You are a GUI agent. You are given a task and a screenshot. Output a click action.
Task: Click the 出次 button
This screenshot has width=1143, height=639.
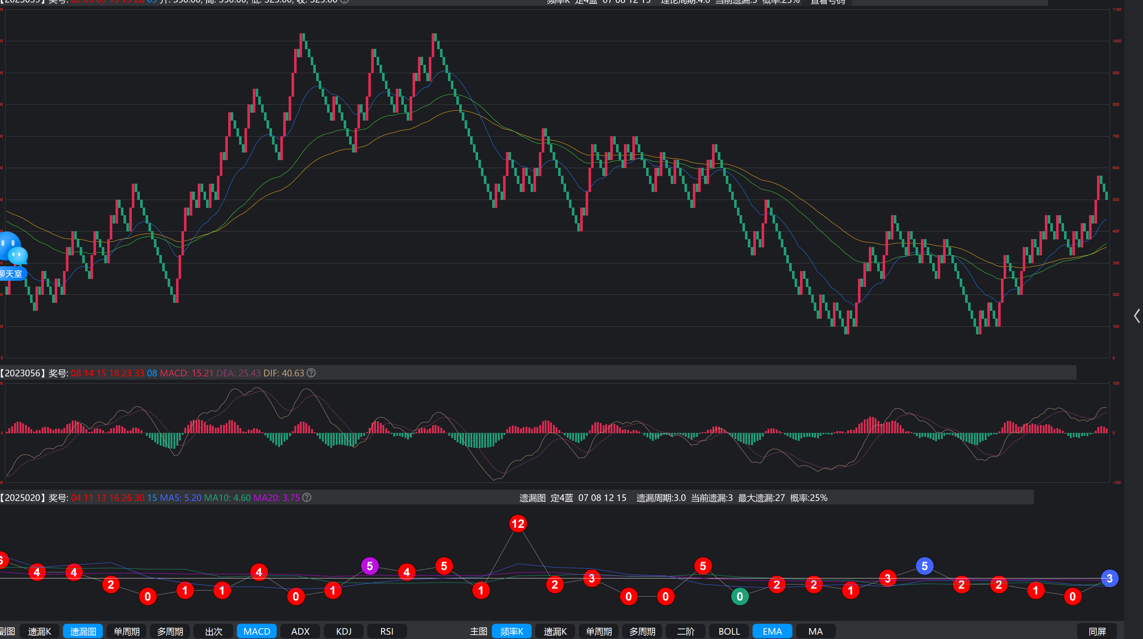tap(213, 631)
